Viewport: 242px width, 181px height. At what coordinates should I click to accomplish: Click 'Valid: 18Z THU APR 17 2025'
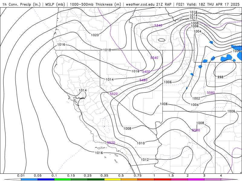[x=213, y=4]
